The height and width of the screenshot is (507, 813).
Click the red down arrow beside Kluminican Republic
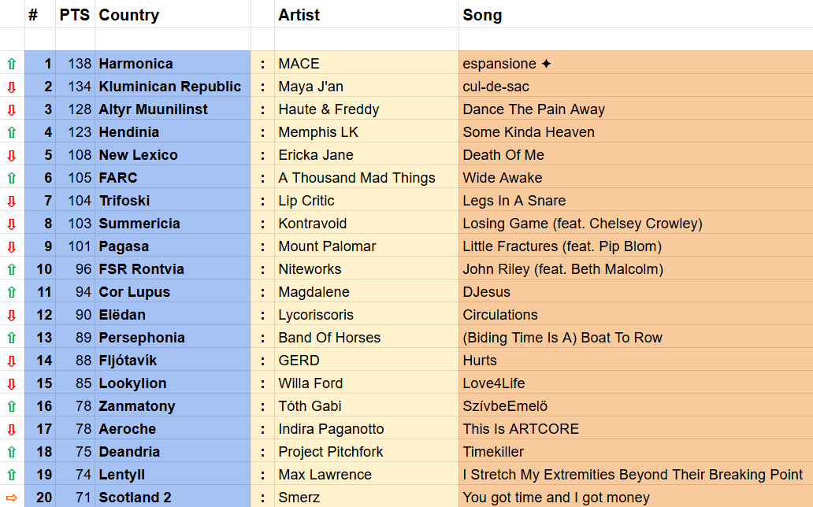click(x=11, y=87)
